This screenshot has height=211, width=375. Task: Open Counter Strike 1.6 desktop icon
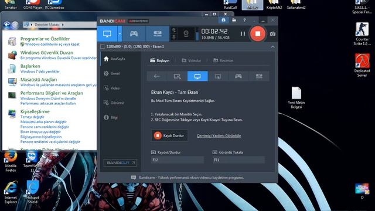pos(362,34)
